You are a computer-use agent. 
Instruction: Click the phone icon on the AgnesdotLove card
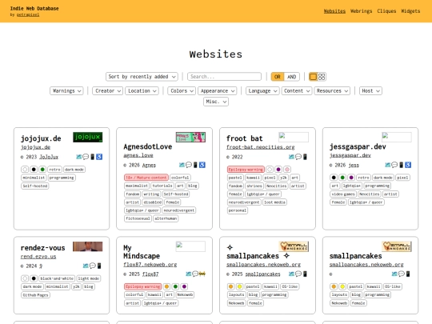coord(195,165)
